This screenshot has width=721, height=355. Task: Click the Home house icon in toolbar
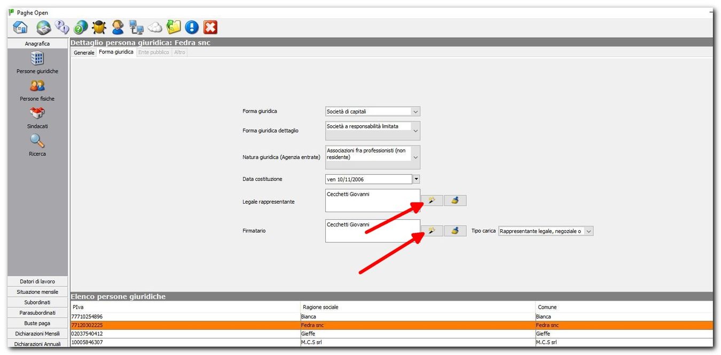click(20, 27)
